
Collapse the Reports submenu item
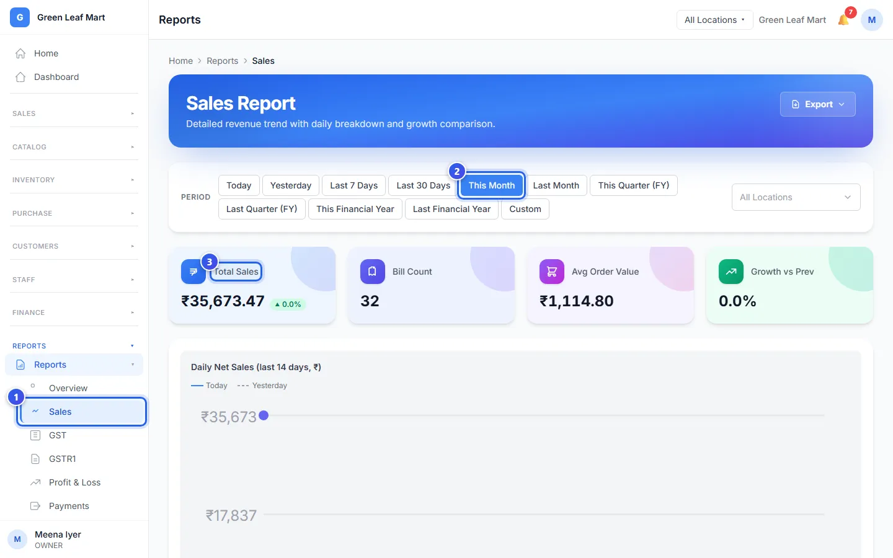pyautogui.click(x=133, y=365)
